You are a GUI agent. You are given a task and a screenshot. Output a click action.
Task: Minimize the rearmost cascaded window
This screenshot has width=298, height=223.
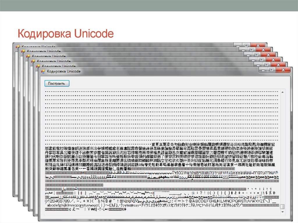(x=238, y=46)
